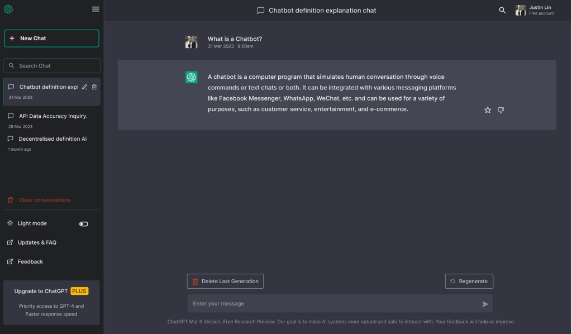Image resolution: width=572 pixels, height=334 pixels.
Task: Open Justin Lin account menu
Action: click(x=535, y=10)
